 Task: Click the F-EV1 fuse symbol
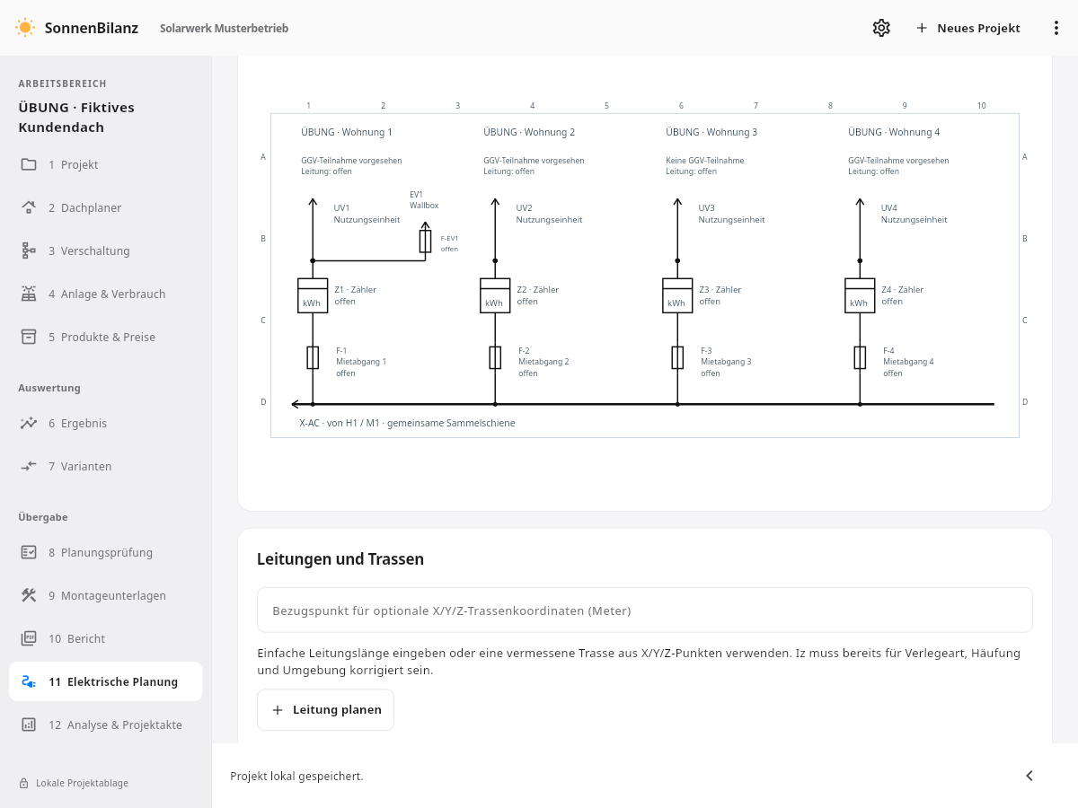[426, 241]
